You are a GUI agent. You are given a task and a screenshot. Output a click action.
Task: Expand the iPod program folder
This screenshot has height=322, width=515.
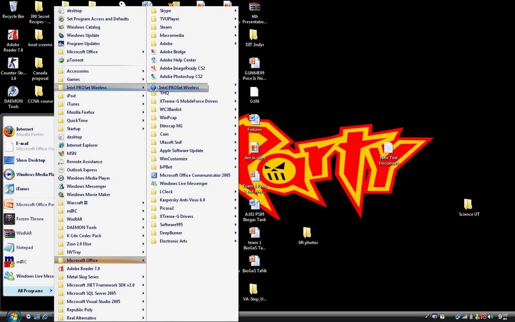pos(100,96)
